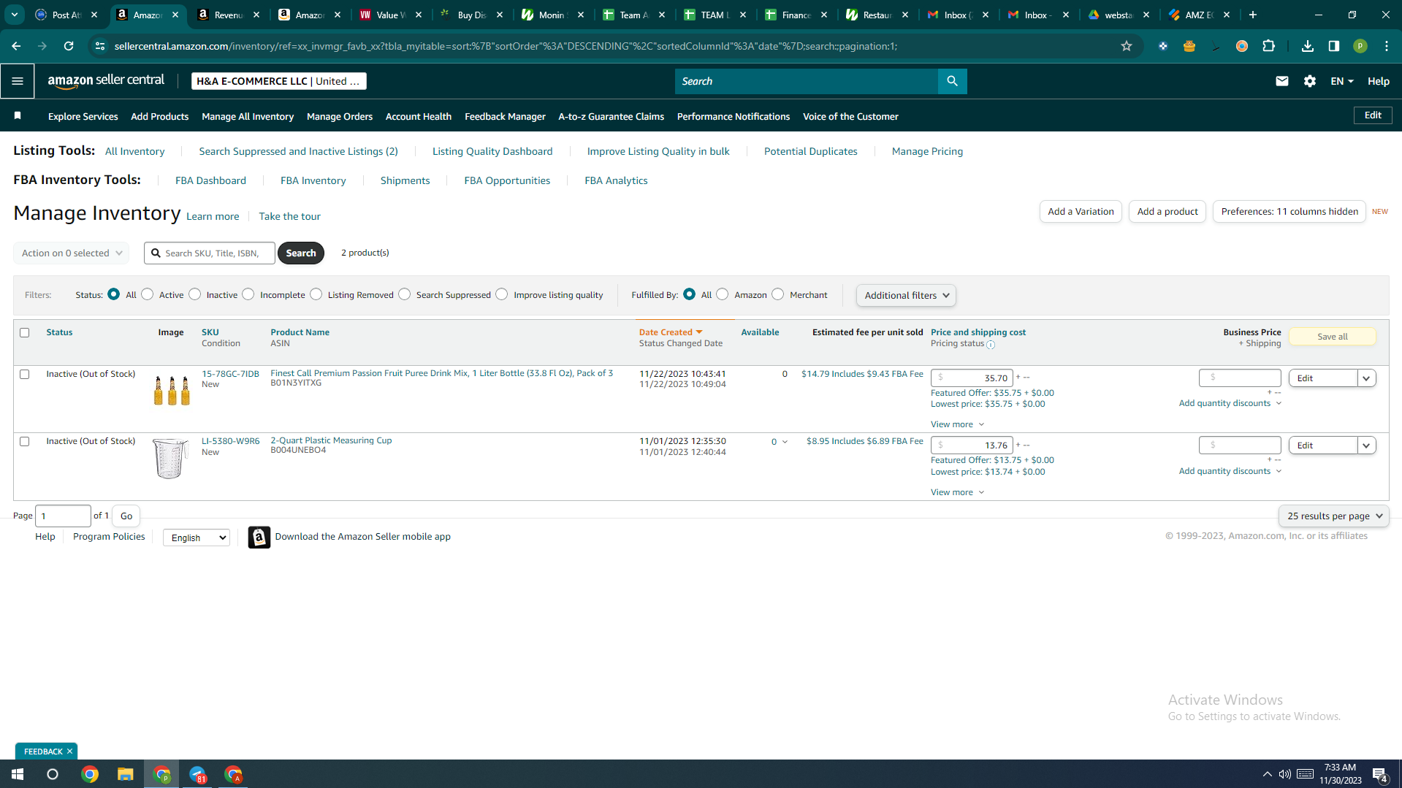Open the Chrome side panel icon
Image resolution: width=1402 pixels, height=788 pixels.
point(1334,46)
